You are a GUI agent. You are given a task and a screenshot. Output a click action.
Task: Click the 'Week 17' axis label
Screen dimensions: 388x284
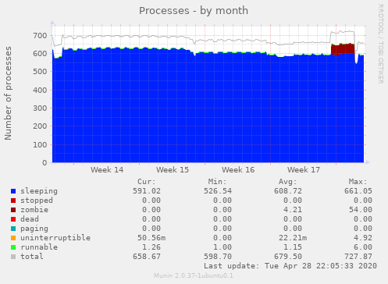tap(304, 170)
